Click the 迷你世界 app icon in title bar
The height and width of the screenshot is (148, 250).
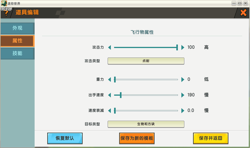pyautogui.click(x=4, y=4)
